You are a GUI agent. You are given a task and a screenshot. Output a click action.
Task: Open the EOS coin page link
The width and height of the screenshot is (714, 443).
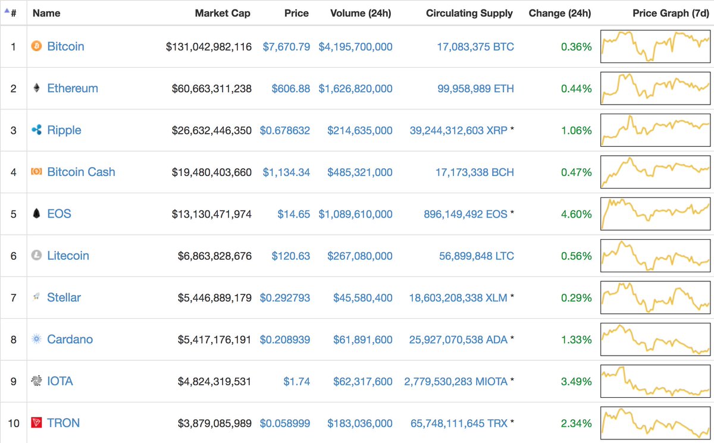(59, 213)
